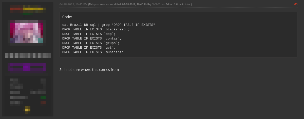Click the grupo table line in code
The width and height of the screenshot is (304, 119).
coord(91,43)
